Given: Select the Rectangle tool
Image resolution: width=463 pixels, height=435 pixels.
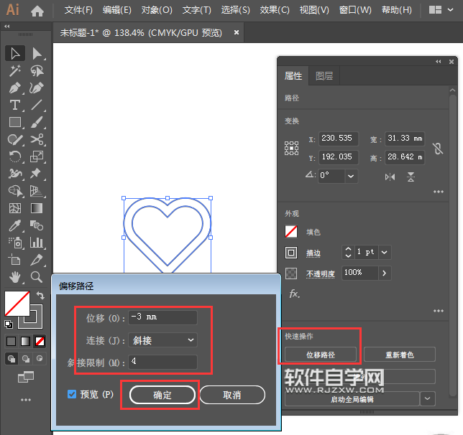Looking at the screenshot, I should [15, 122].
